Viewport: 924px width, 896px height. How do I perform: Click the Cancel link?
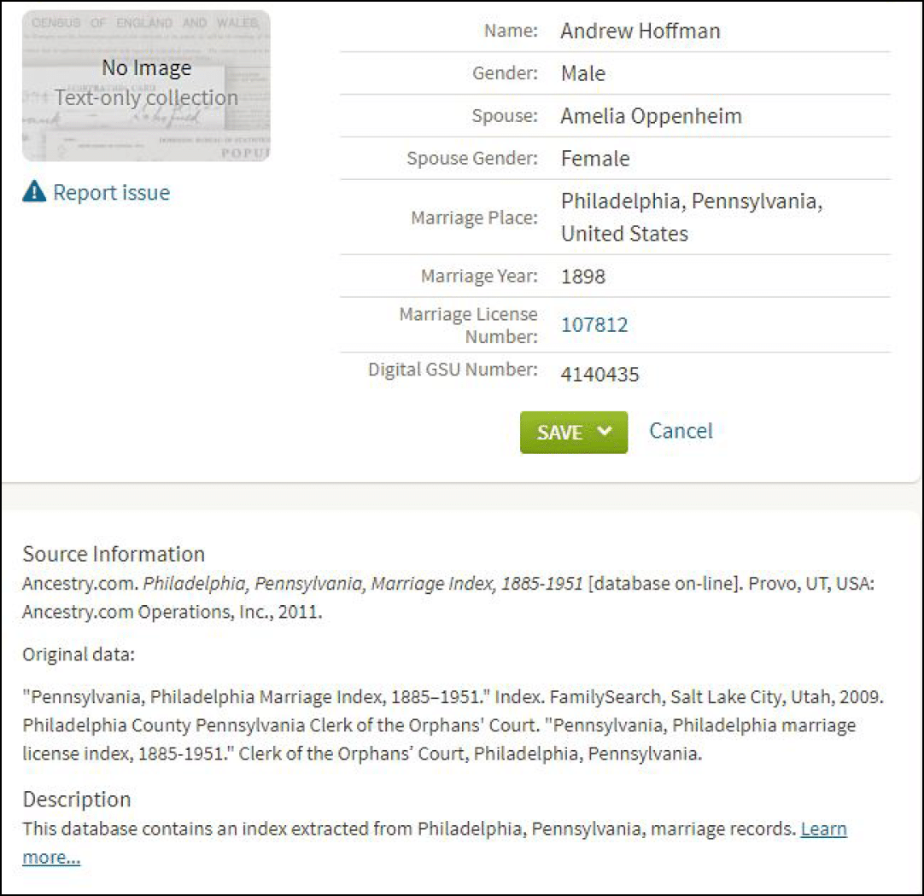click(681, 431)
